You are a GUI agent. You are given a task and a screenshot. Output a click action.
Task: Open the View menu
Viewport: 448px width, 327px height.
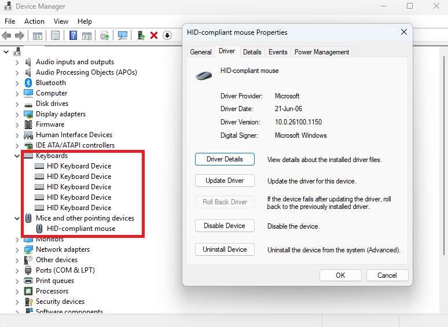point(61,21)
